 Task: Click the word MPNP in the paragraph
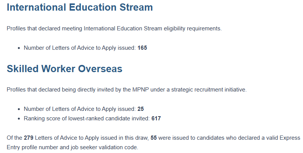(x=140, y=90)
